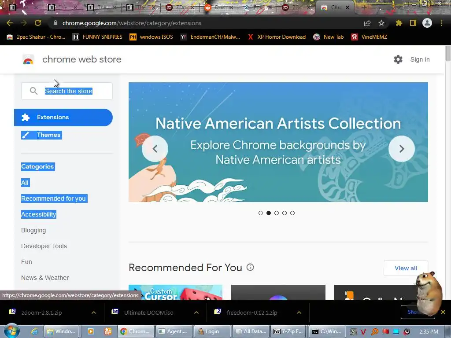Select the second carousel dot
This screenshot has height=338, width=451.
click(x=269, y=213)
